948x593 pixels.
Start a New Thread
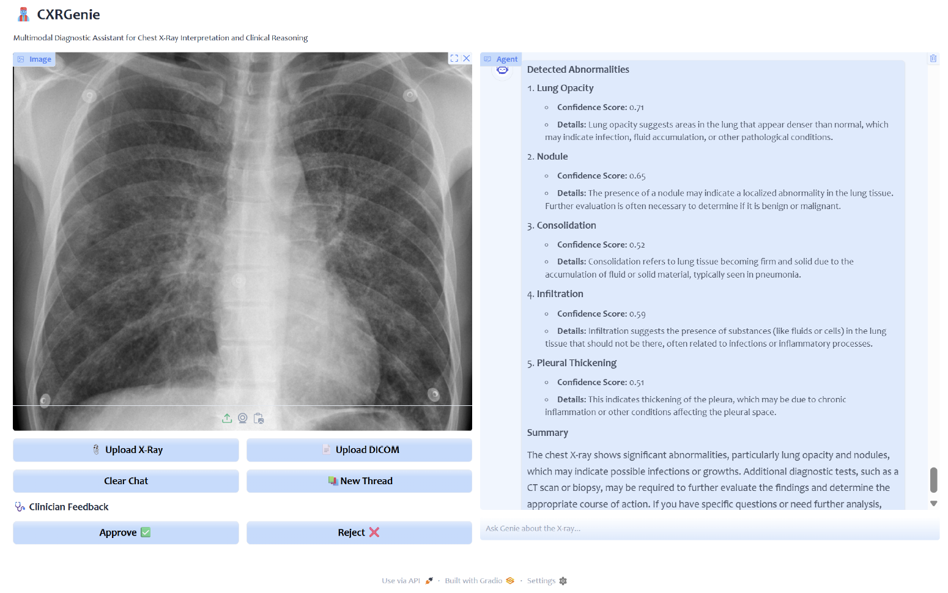point(359,481)
